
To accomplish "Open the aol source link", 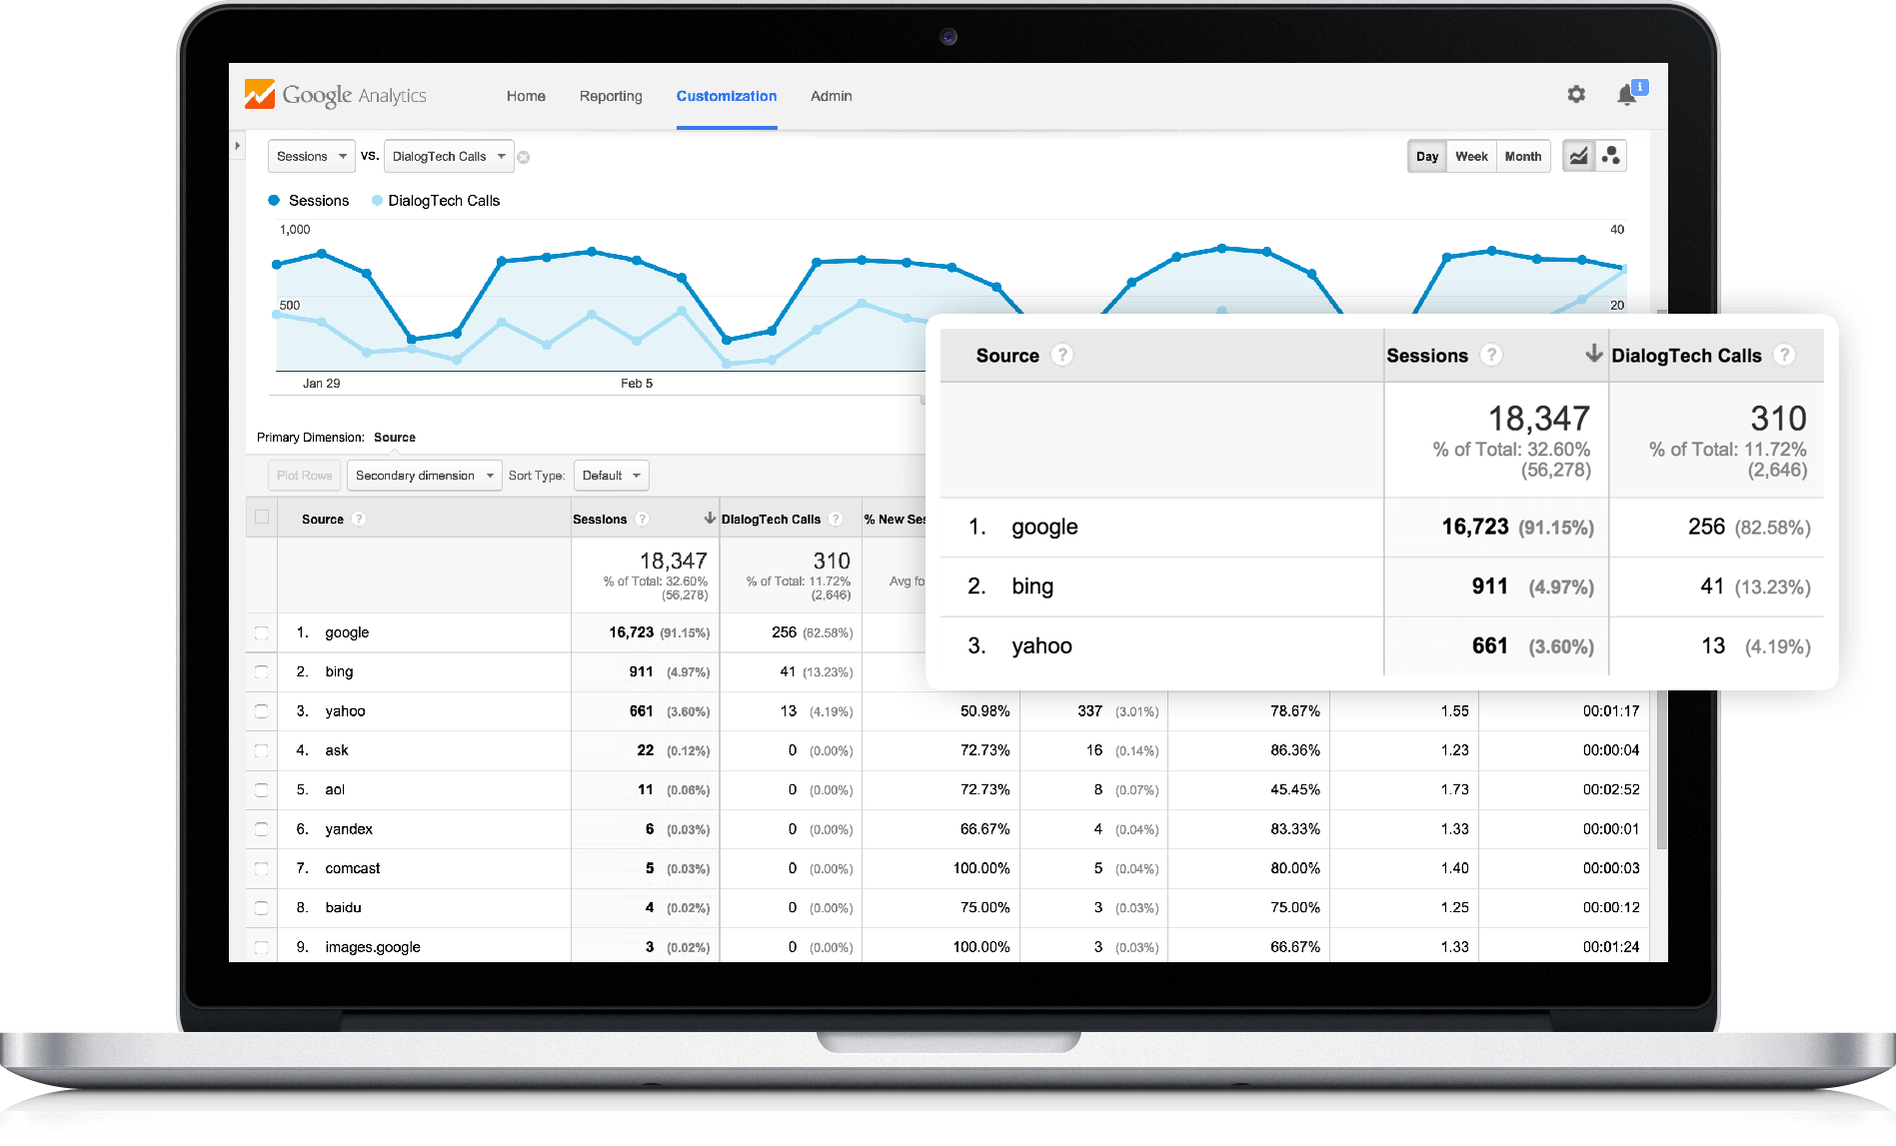I will click(335, 789).
